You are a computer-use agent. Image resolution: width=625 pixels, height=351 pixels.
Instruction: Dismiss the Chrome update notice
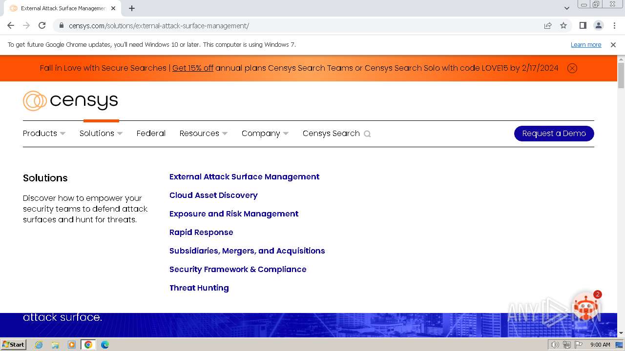click(x=613, y=44)
